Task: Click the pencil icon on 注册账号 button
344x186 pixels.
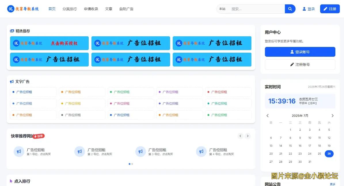Action: (x=292, y=64)
